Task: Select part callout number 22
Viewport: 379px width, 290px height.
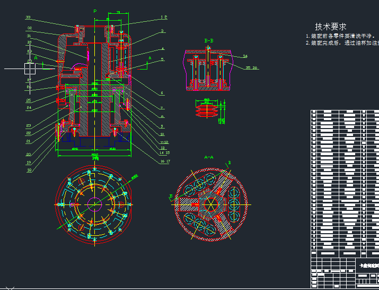Action: pyautogui.click(x=29, y=133)
